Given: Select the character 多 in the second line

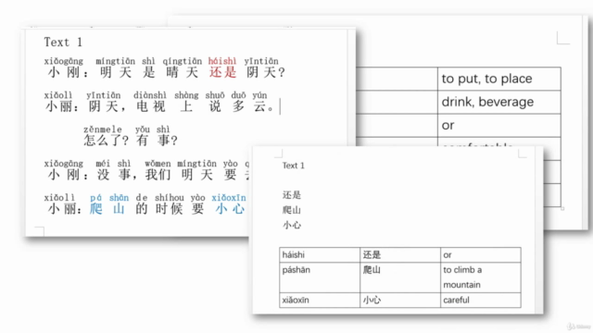Looking at the screenshot, I should [238, 106].
